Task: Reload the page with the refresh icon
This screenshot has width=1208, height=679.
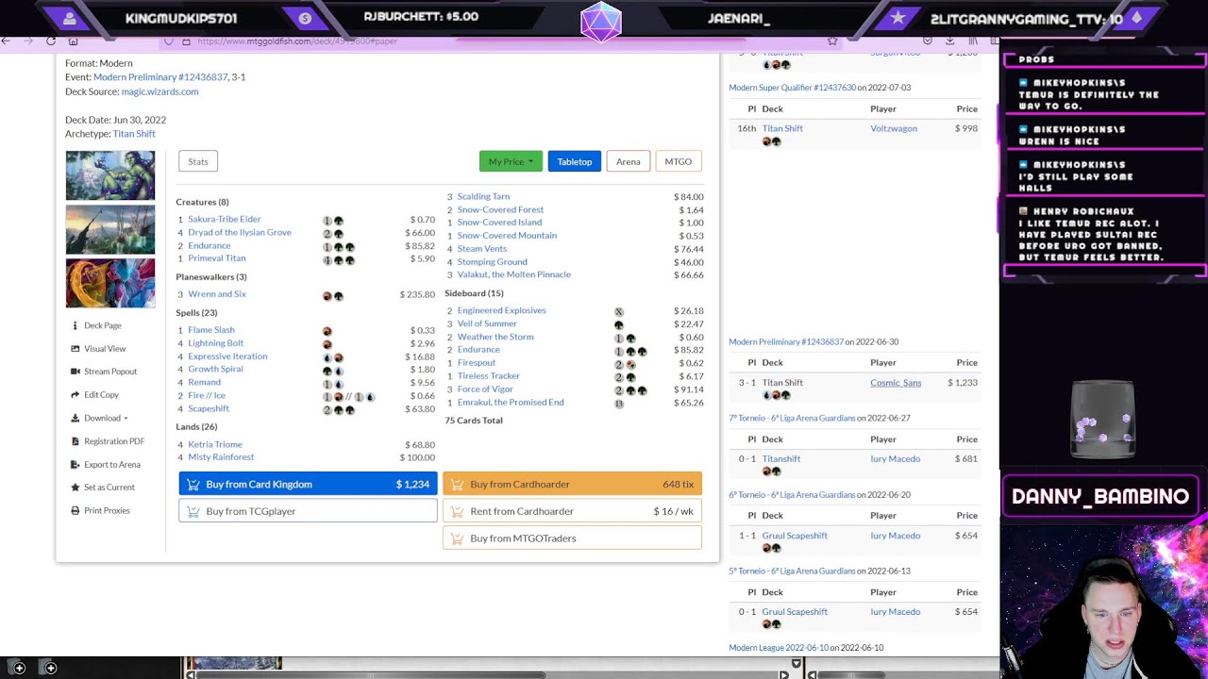Action: (x=51, y=41)
